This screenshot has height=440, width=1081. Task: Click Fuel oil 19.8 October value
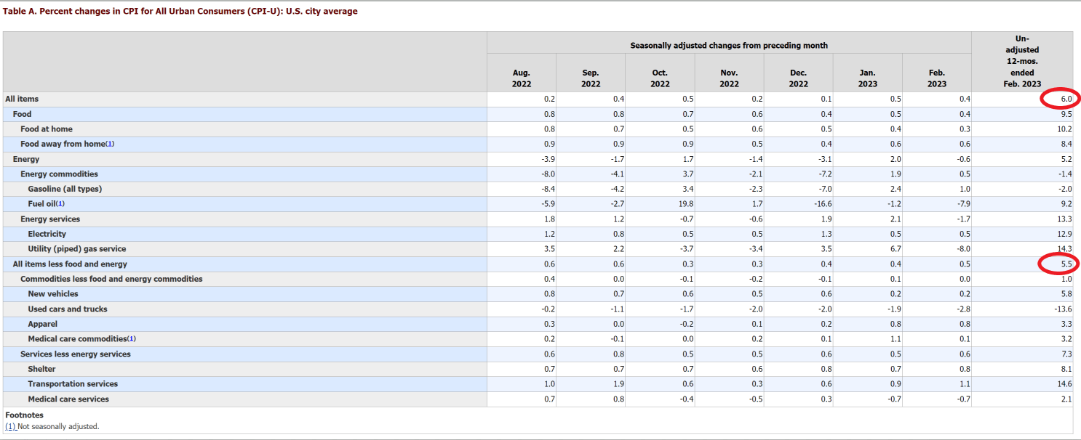(685, 204)
